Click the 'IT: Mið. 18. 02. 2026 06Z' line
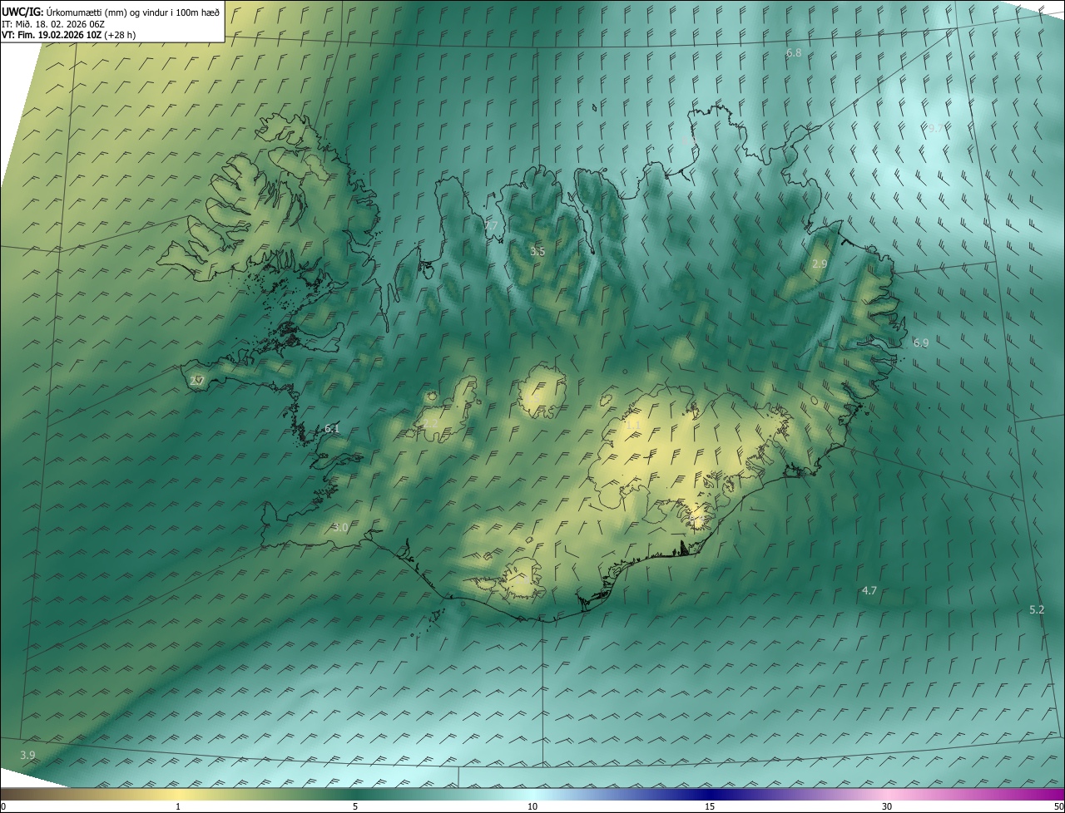1065x813 pixels. (52, 24)
